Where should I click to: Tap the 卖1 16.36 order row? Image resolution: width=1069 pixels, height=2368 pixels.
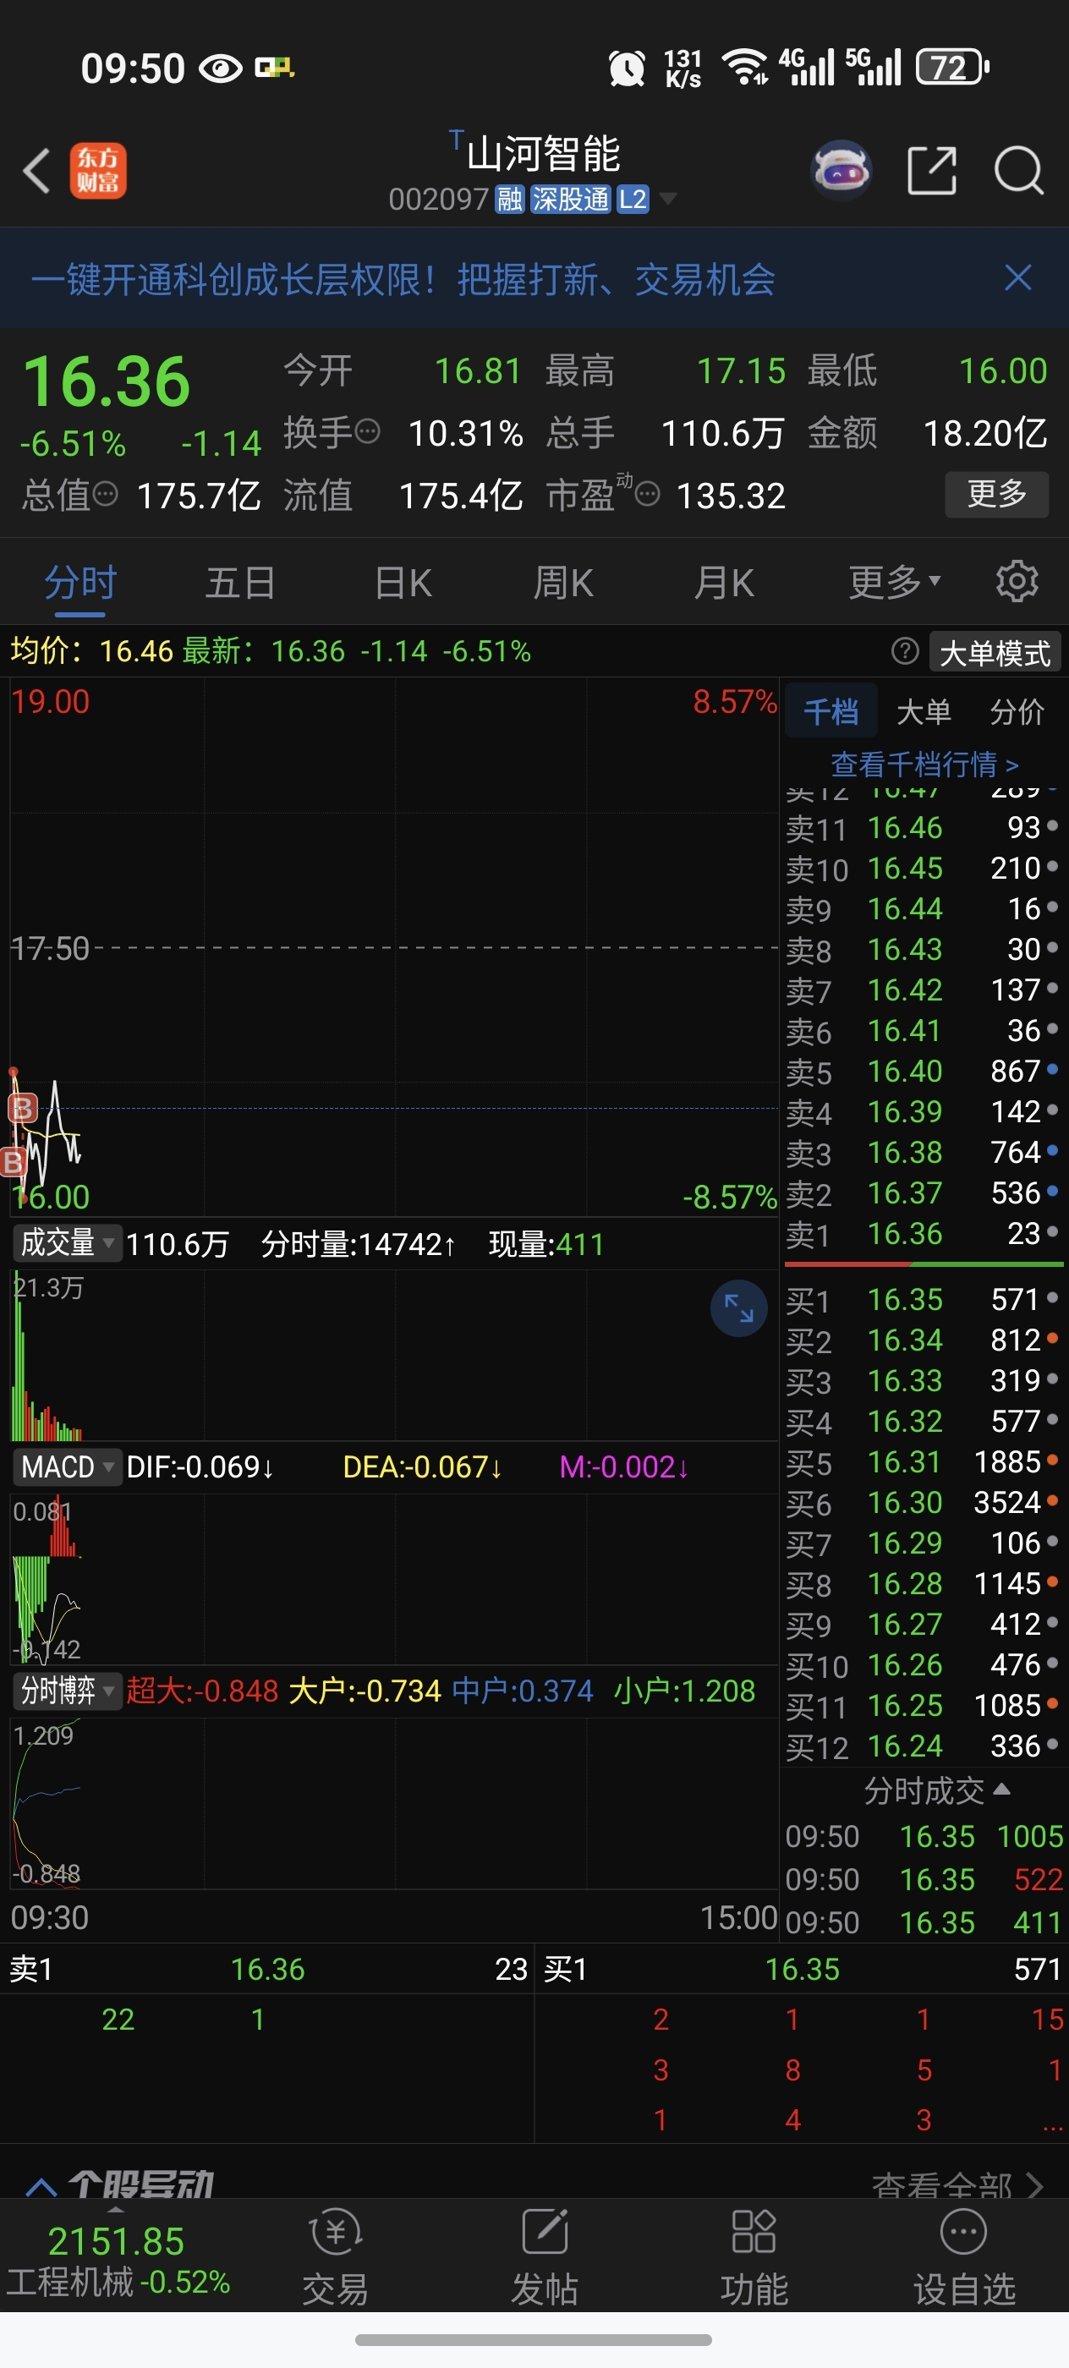(x=923, y=1234)
